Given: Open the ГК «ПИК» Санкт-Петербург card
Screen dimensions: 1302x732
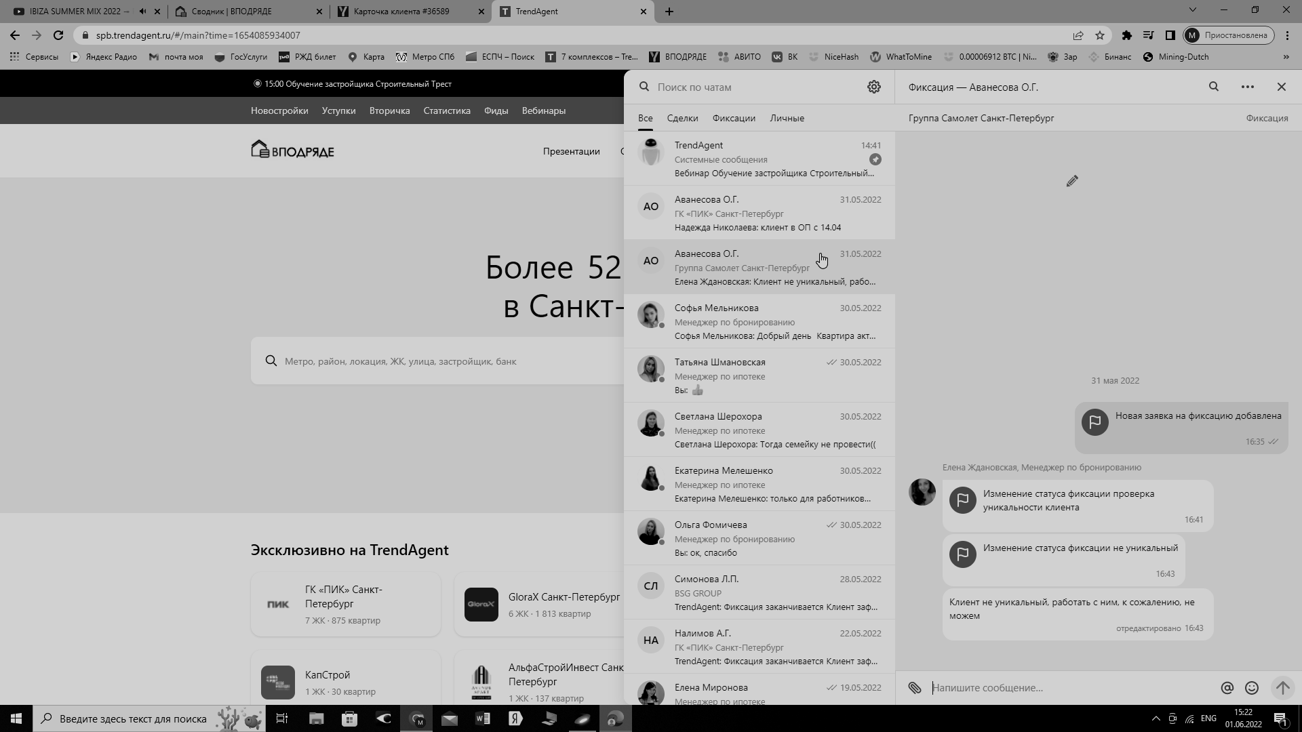Looking at the screenshot, I should click(345, 604).
